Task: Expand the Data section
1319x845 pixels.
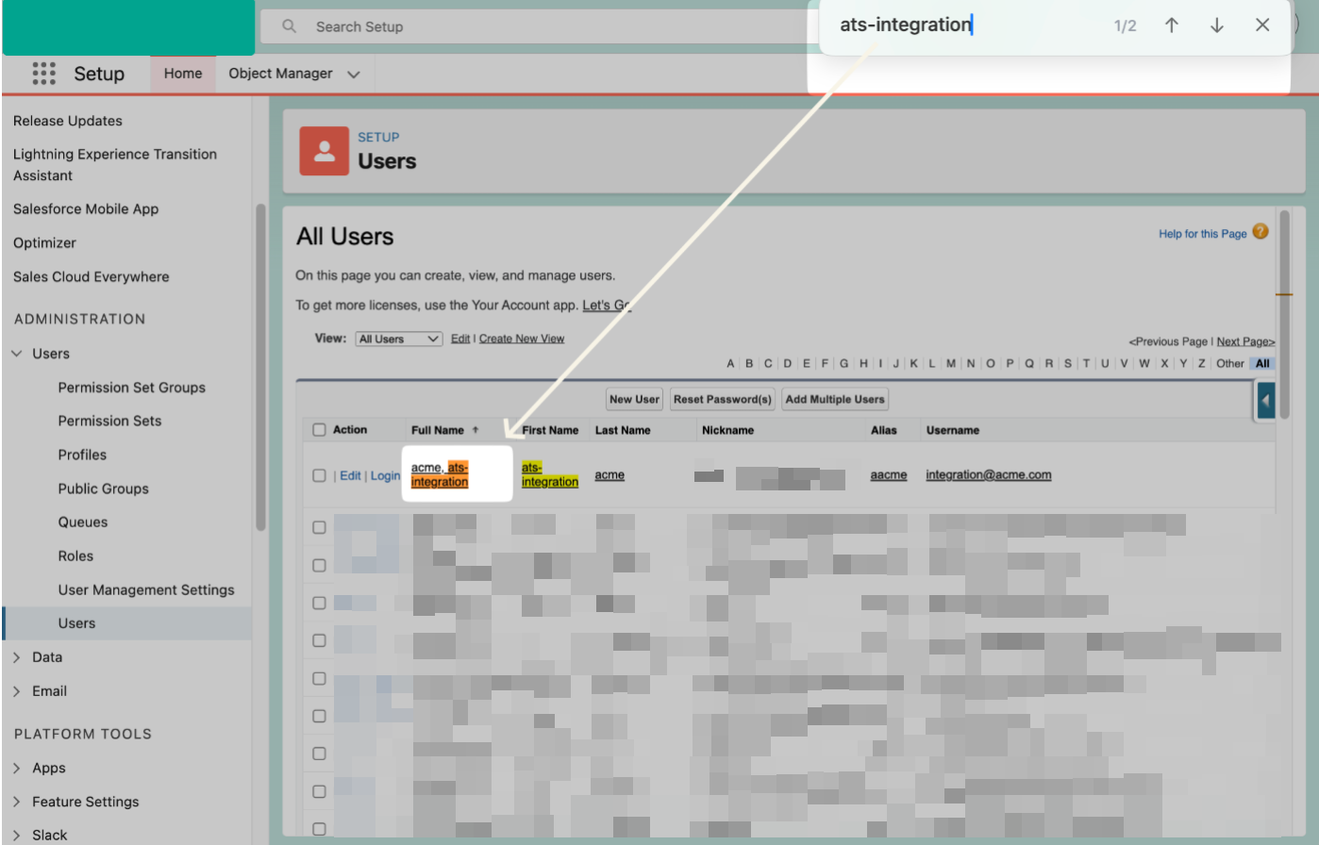Action: point(16,657)
